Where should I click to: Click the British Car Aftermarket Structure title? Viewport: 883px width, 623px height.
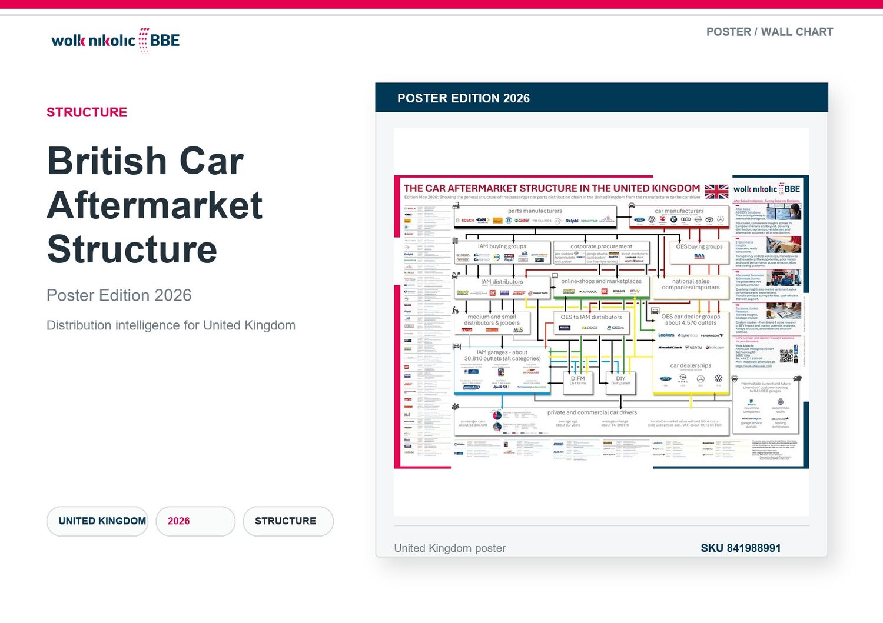pyautogui.click(x=155, y=205)
